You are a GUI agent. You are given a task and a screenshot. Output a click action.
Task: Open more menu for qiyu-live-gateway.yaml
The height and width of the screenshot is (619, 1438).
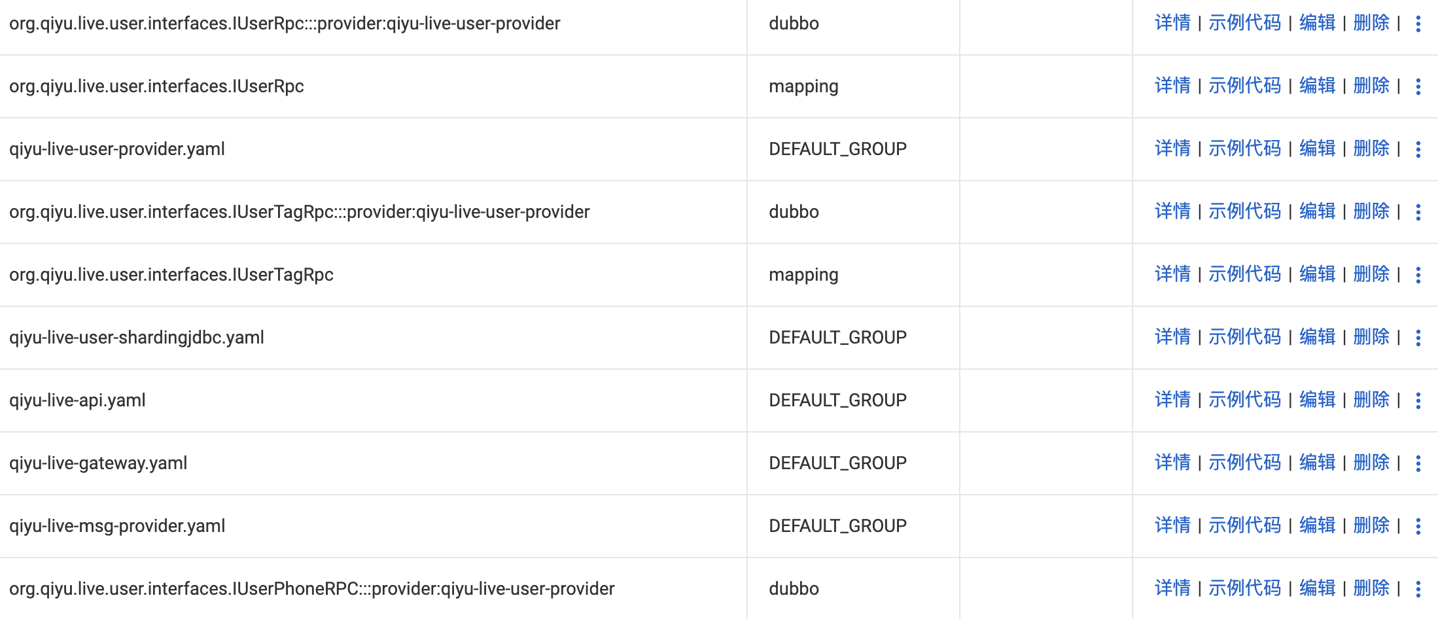point(1418,463)
